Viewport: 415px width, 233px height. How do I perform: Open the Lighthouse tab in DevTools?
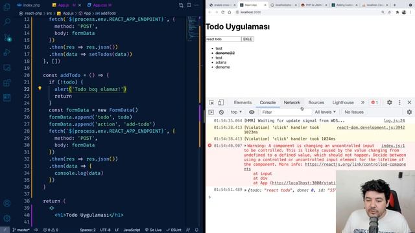tap(343, 102)
